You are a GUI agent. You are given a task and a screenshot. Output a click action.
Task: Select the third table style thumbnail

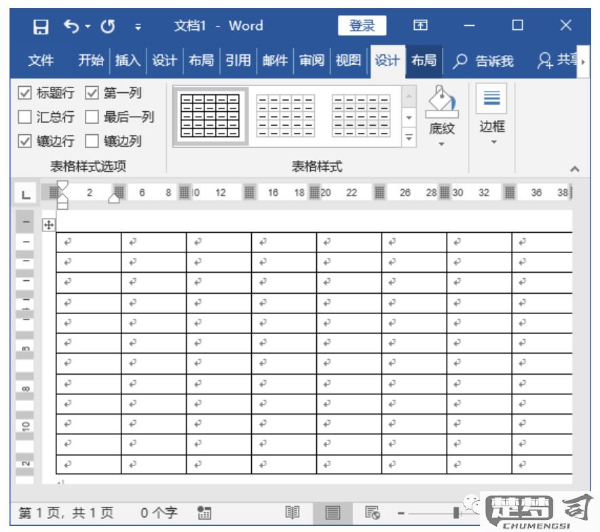(361, 116)
